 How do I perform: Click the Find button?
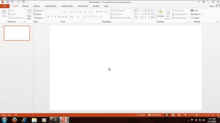[x=194, y=11]
